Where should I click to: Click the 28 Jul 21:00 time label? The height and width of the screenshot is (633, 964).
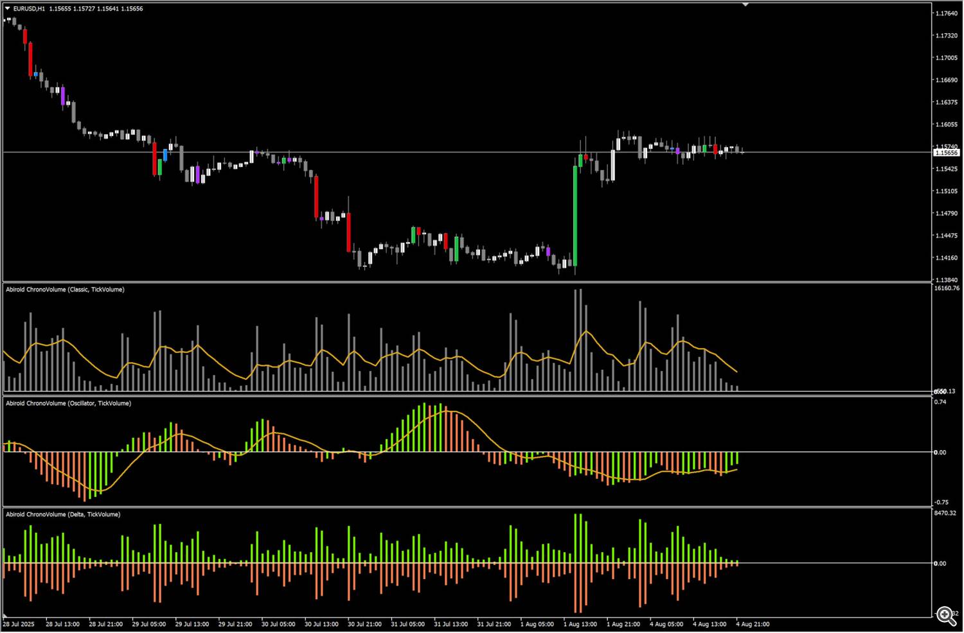coord(106,624)
